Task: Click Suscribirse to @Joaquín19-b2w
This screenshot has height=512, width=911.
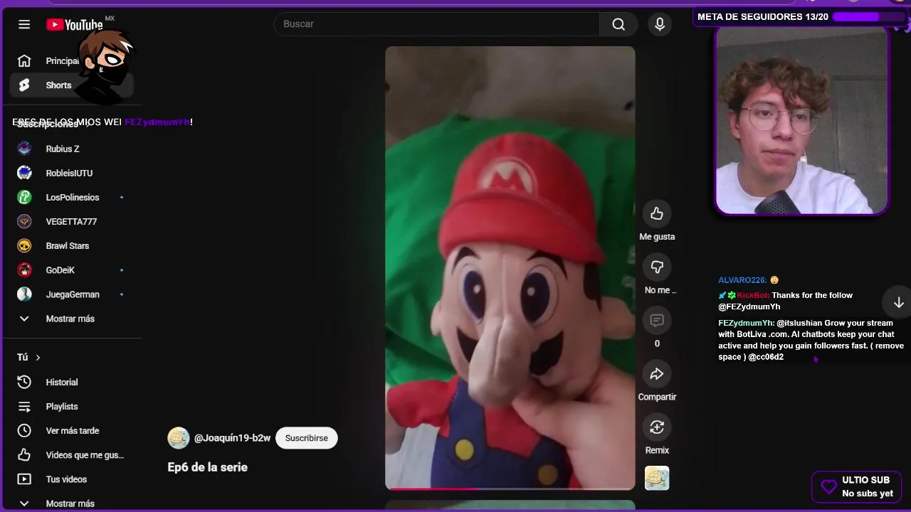Action: click(307, 438)
